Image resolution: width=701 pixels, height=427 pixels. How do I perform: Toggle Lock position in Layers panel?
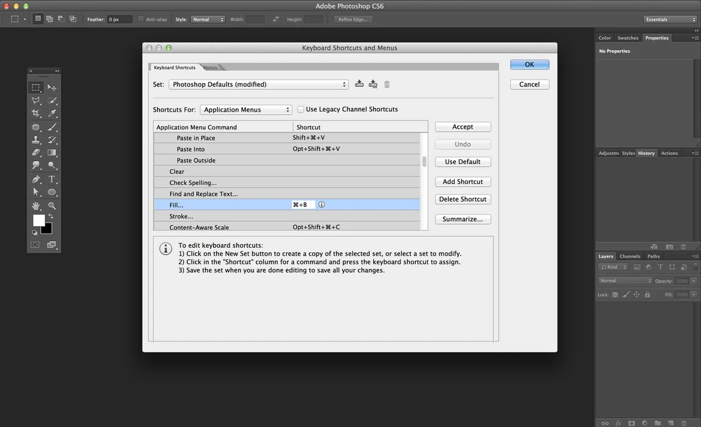(637, 295)
